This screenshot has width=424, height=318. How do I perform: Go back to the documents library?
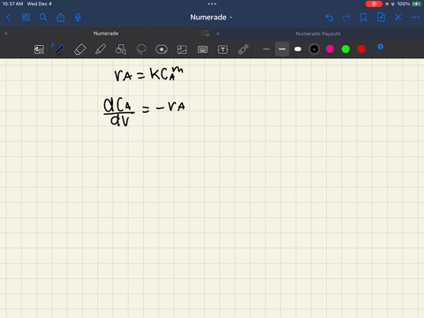[x=8, y=18]
